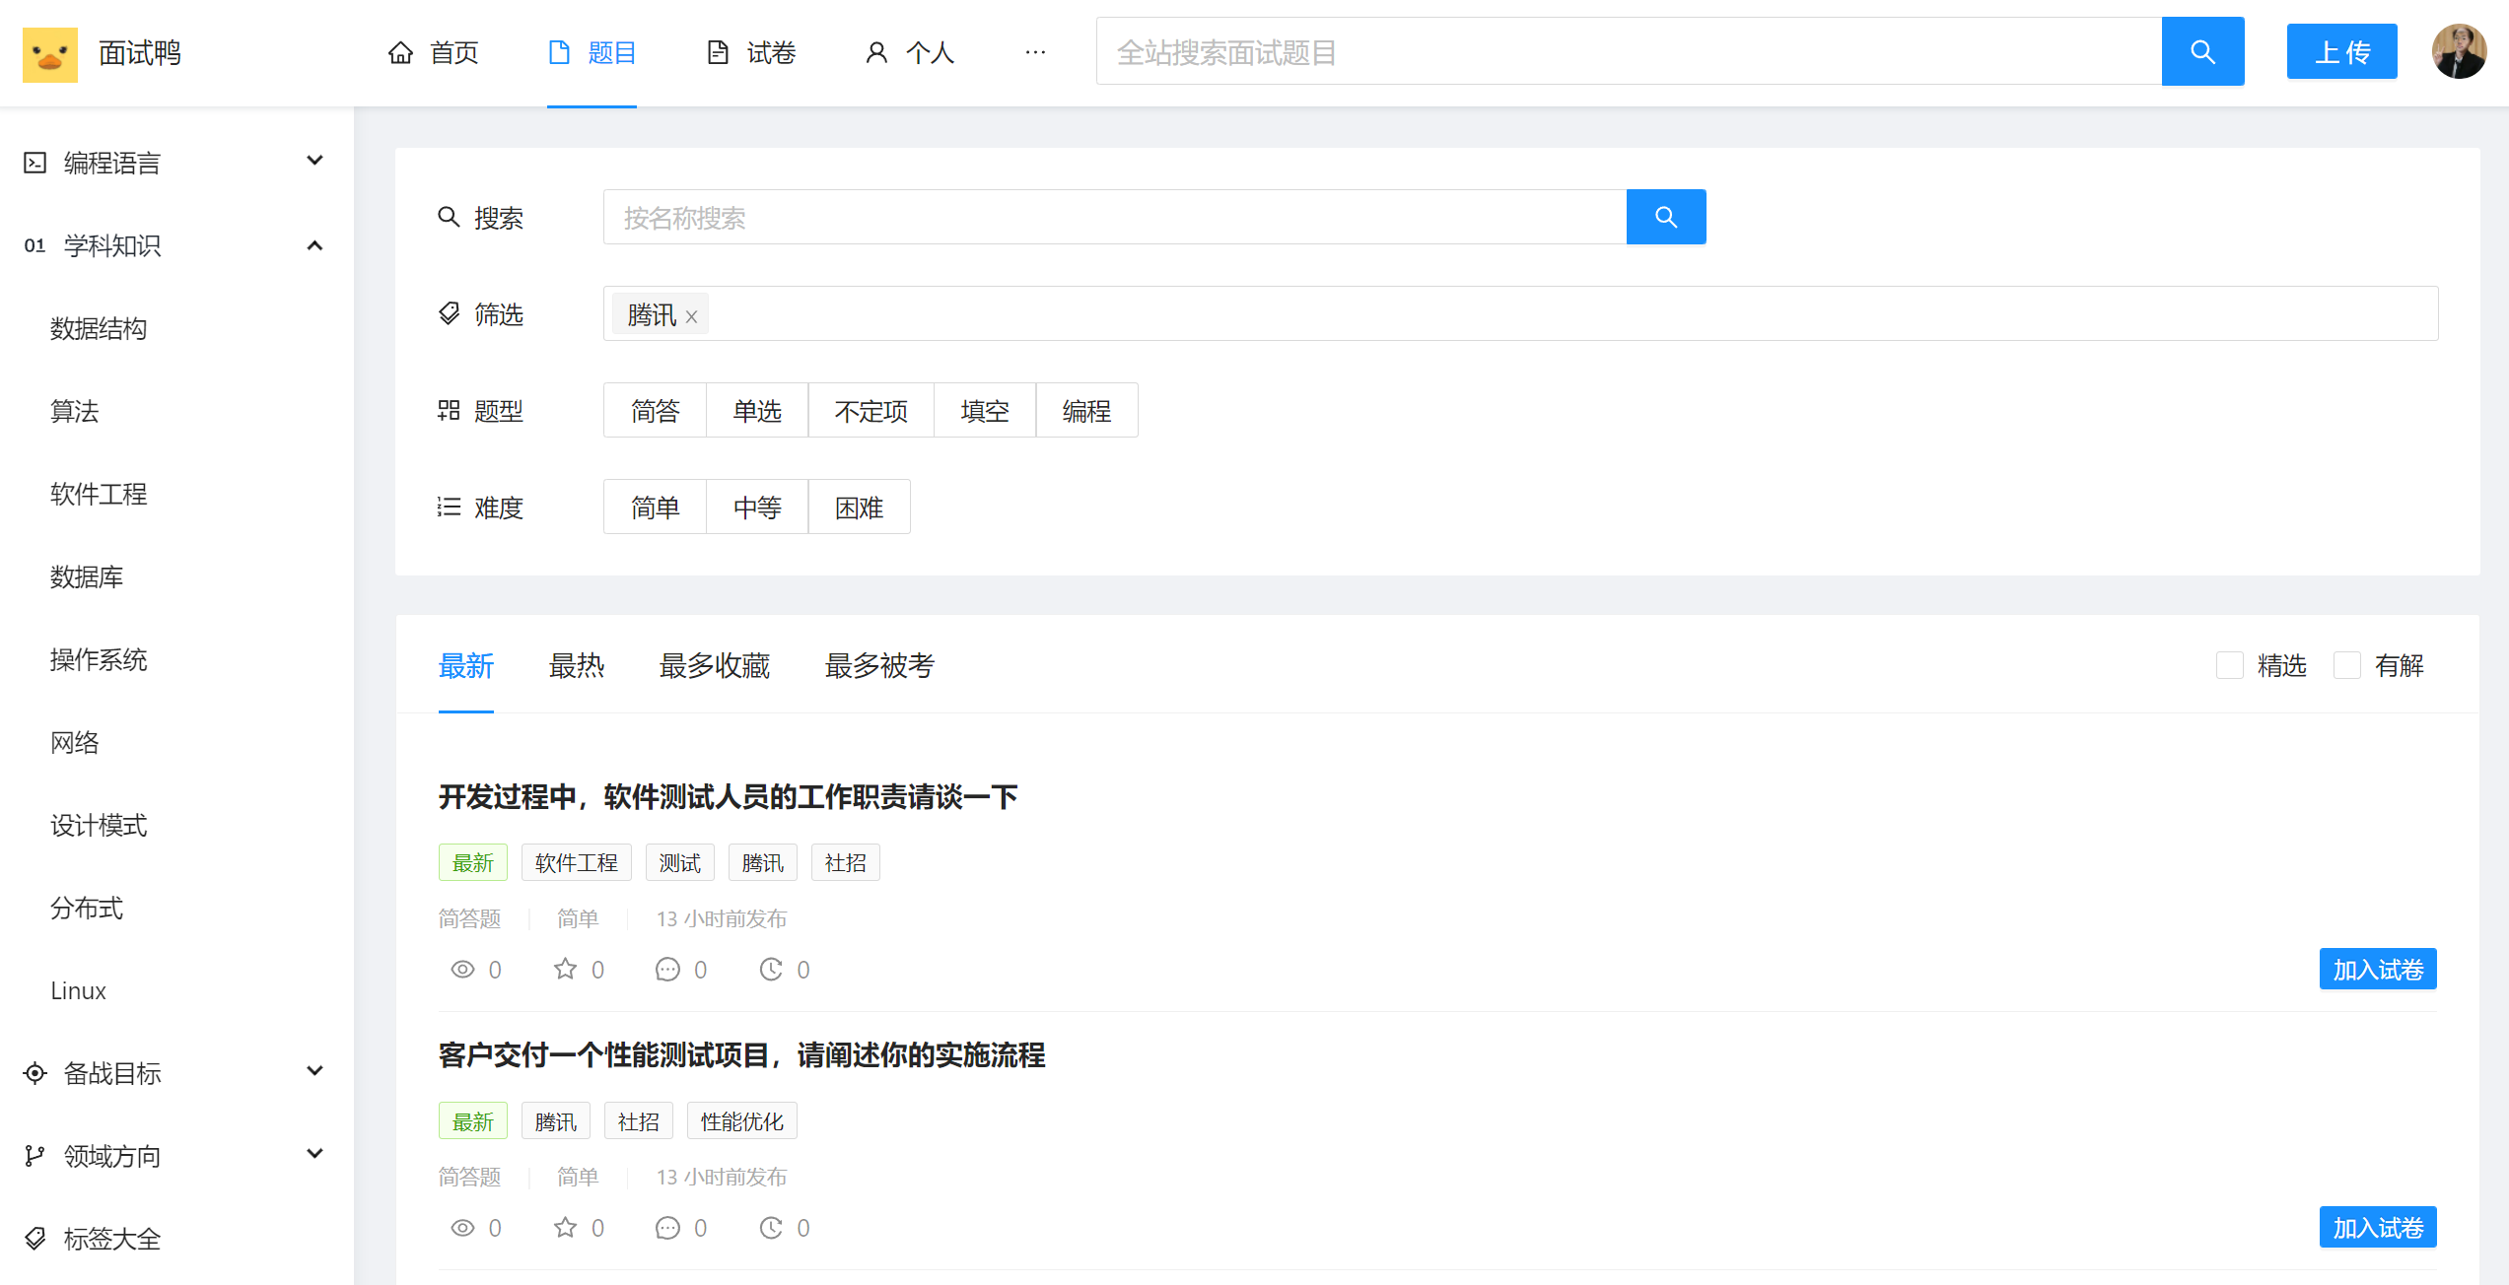Click the star favorite icon on second question
Image resolution: width=2509 pixels, height=1285 pixels.
tap(565, 1227)
